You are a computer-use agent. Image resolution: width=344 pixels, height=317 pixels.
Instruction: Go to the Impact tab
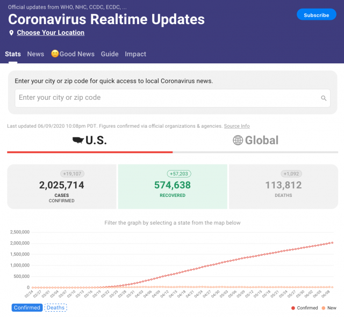pyautogui.click(x=135, y=54)
